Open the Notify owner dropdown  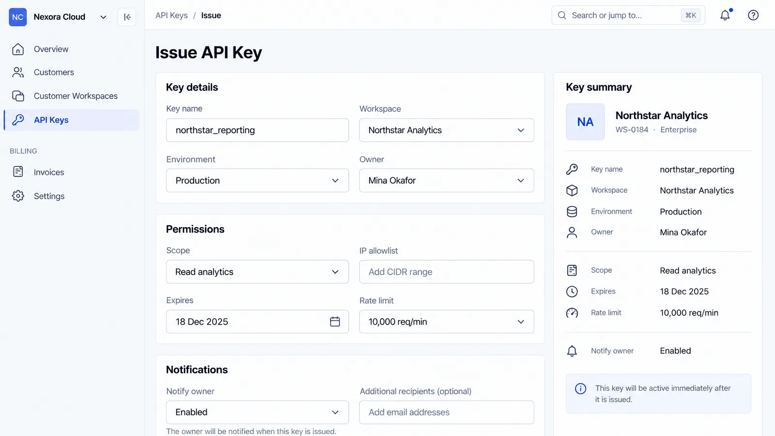(x=257, y=412)
